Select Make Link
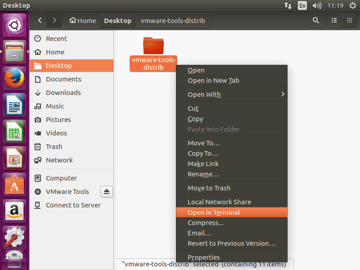Screen dimensions: 360x270 click(232, 164)
